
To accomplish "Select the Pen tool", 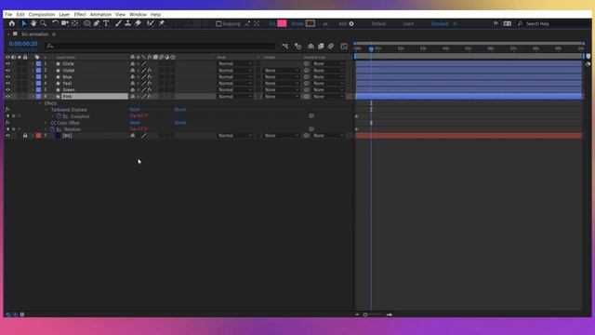I will coord(97,23).
